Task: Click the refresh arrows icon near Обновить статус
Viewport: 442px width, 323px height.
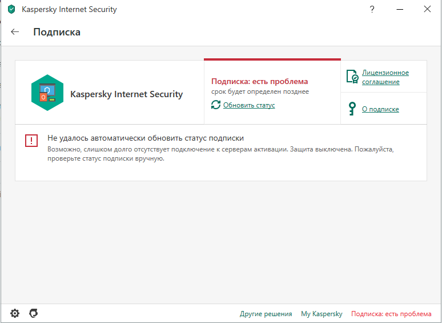Action: tap(216, 105)
